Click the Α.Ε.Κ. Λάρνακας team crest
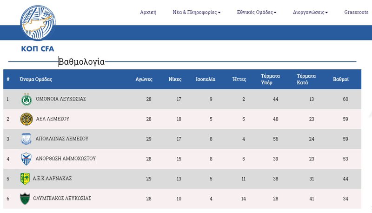Screen dimensions: 372x213 tap(25, 179)
